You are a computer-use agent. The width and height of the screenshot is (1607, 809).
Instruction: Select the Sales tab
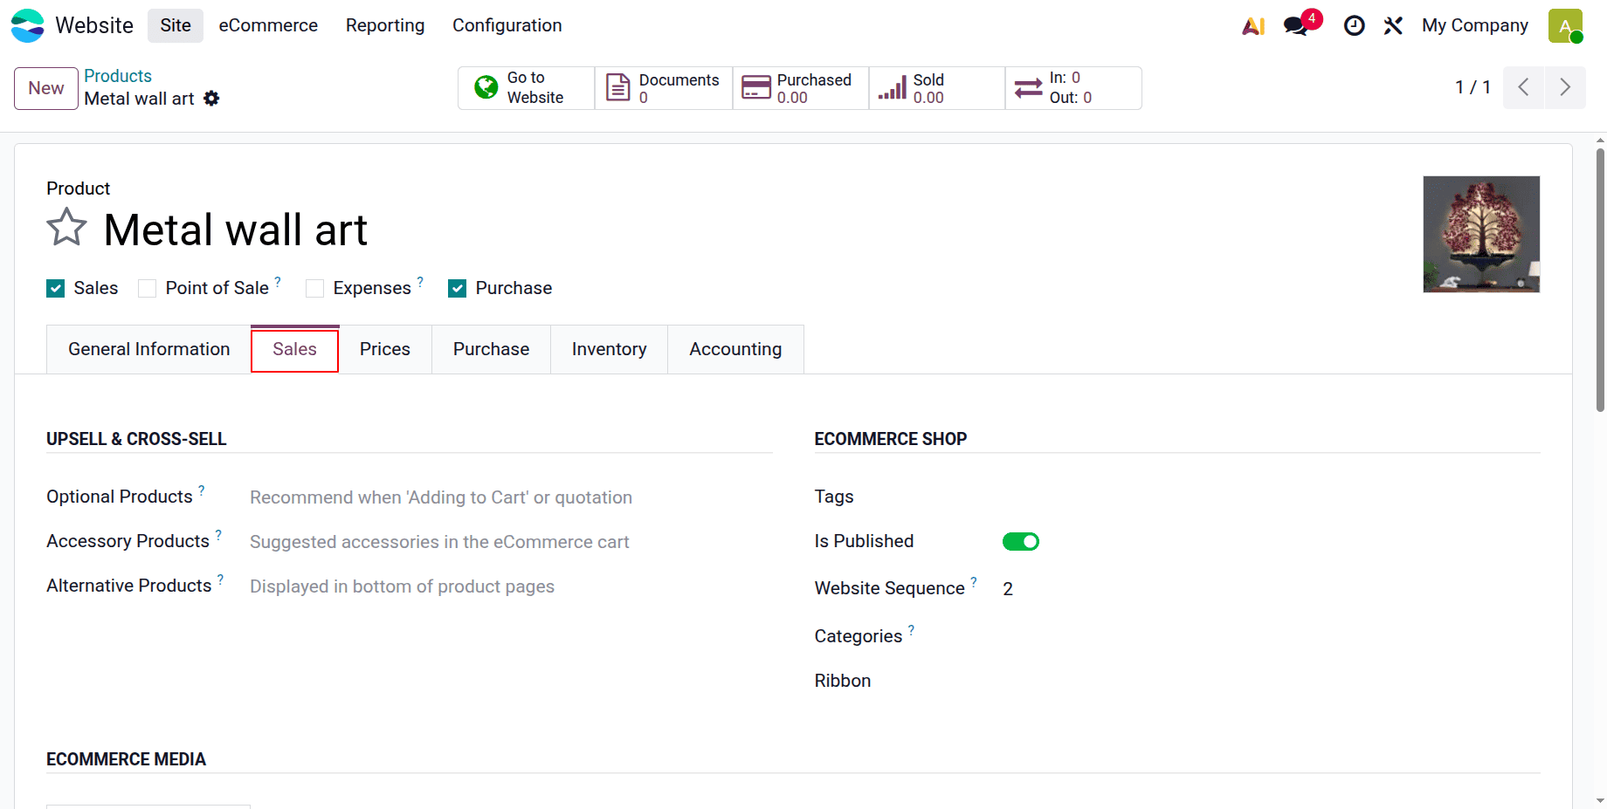click(295, 349)
